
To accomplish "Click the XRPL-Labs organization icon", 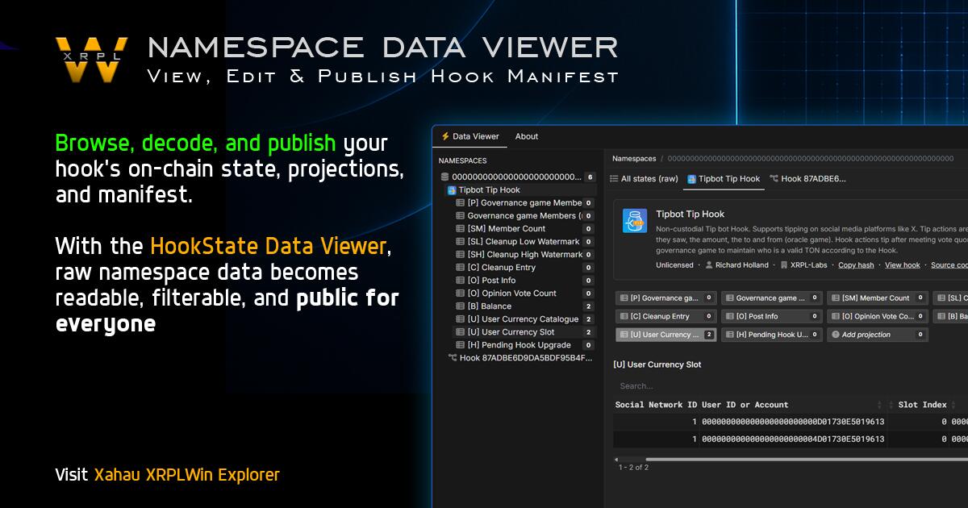I will (783, 264).
